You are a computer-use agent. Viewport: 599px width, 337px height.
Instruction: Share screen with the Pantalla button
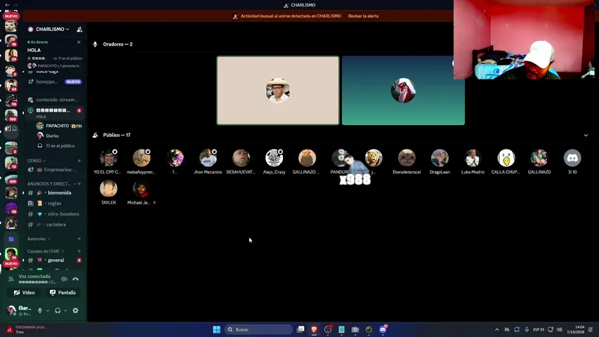(63, 293)
